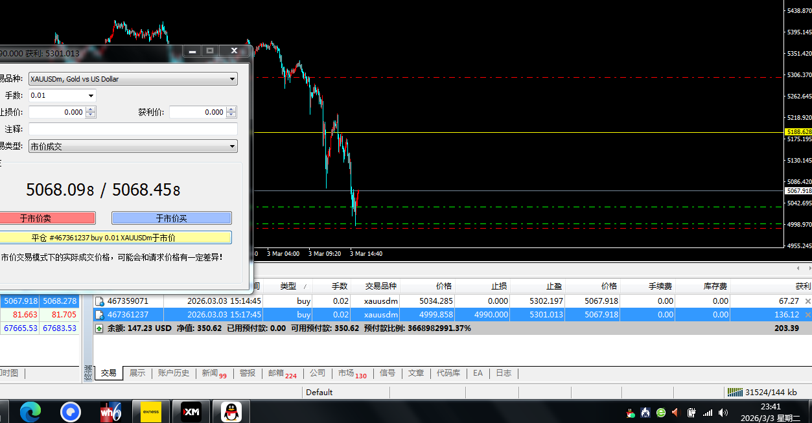
Task: Switch to the 账户历史 tab
Action: click(x=174, y=373)
